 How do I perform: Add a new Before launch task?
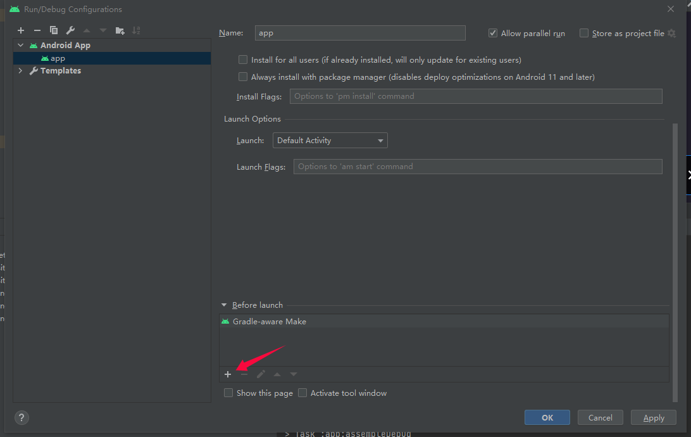tap(228, 374)
